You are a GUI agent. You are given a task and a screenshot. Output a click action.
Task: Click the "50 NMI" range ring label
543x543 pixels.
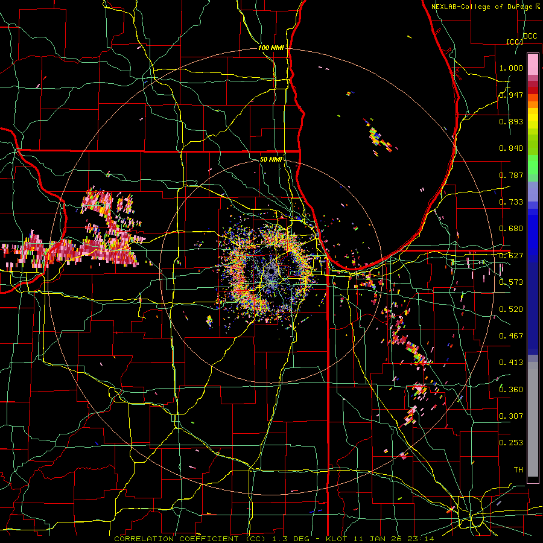[x=271, y=159]
